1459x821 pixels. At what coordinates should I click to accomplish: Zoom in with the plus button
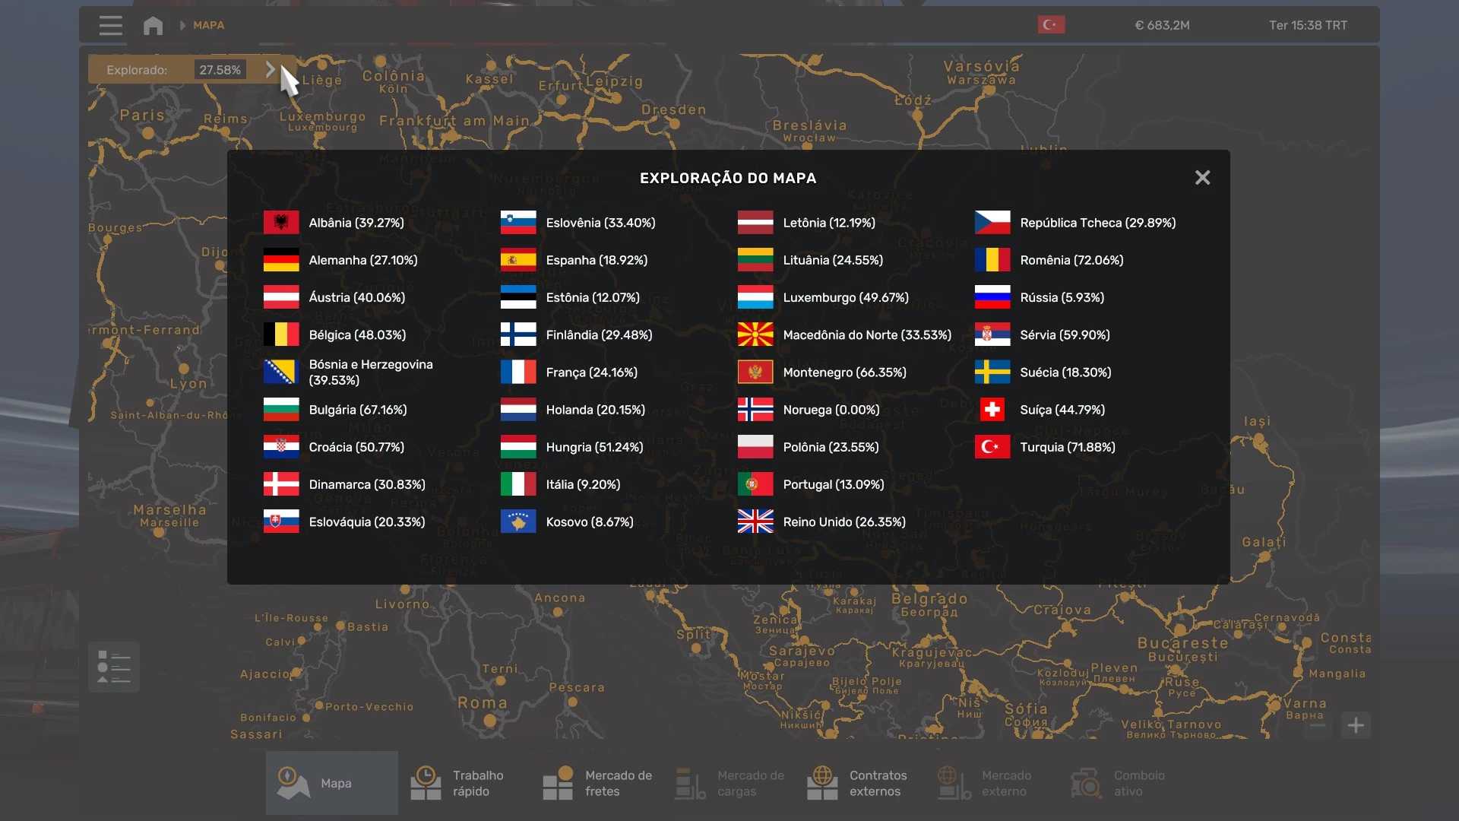[1356, 725]
